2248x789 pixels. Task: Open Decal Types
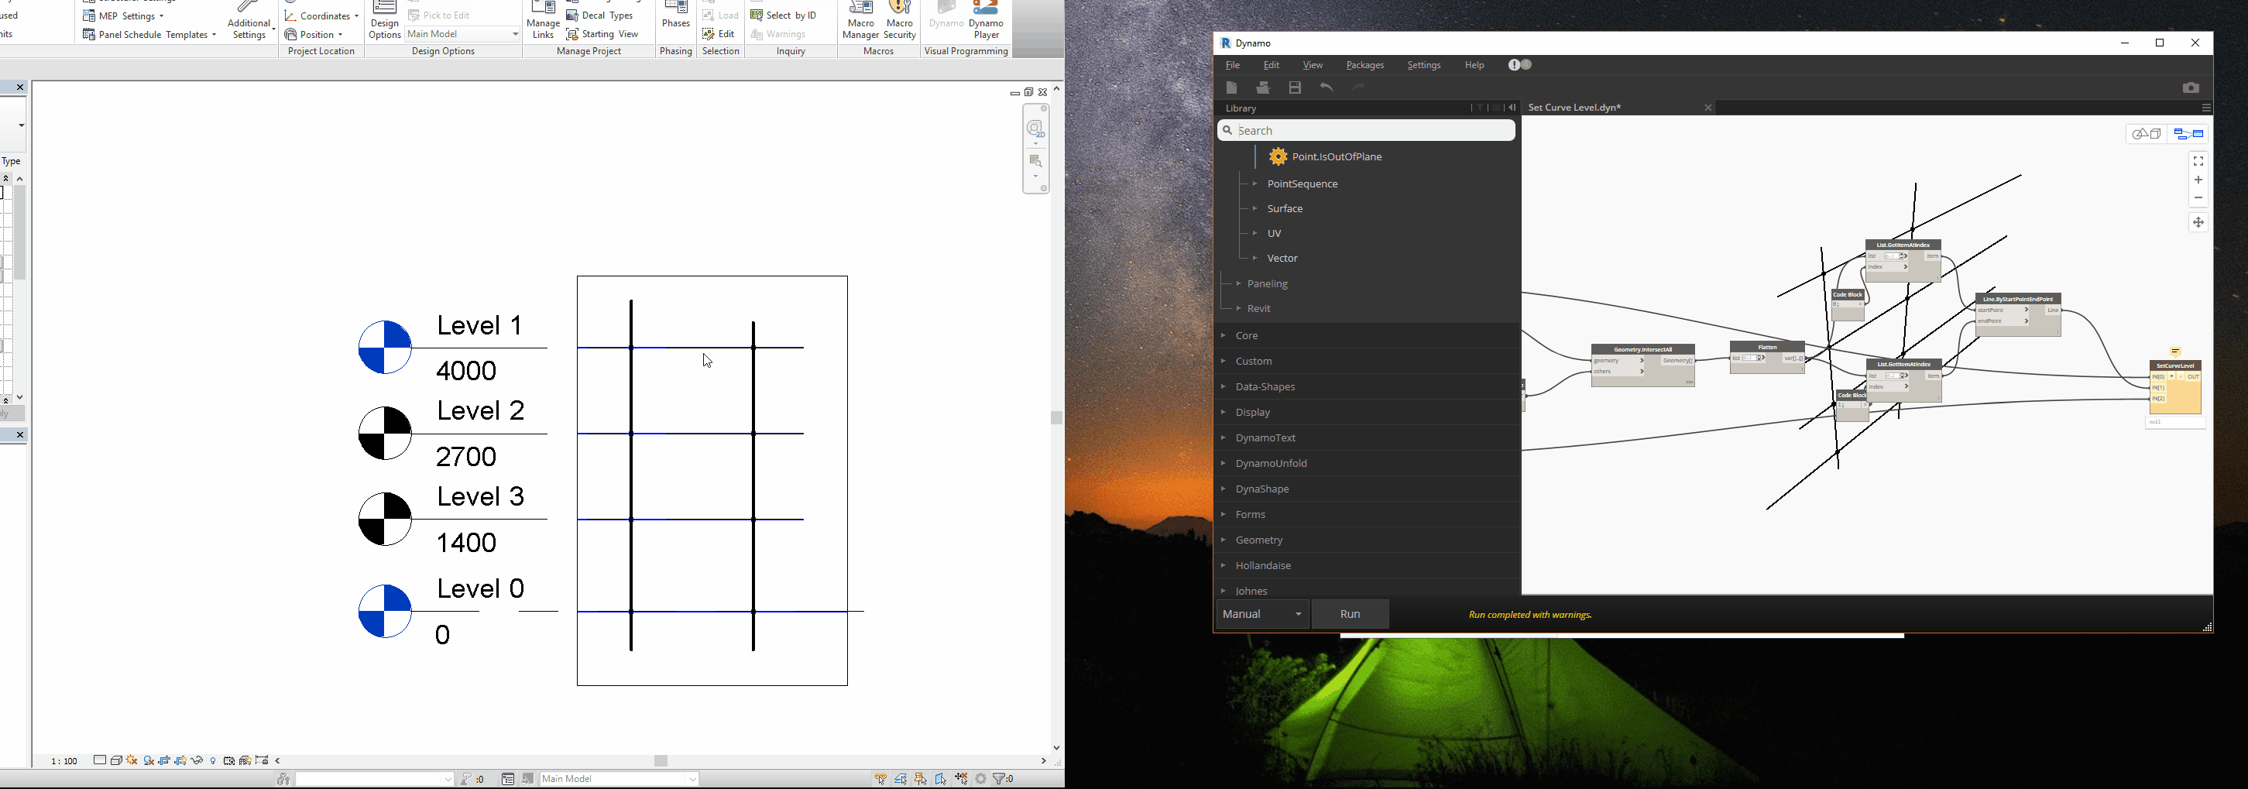600,15
